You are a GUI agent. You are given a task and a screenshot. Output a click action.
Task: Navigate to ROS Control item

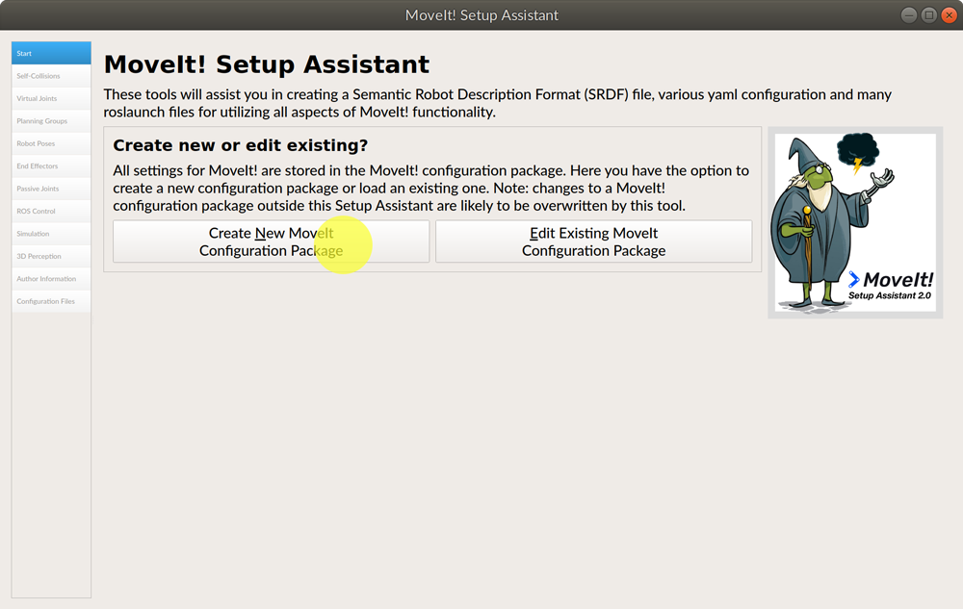(x=51, y=211)
